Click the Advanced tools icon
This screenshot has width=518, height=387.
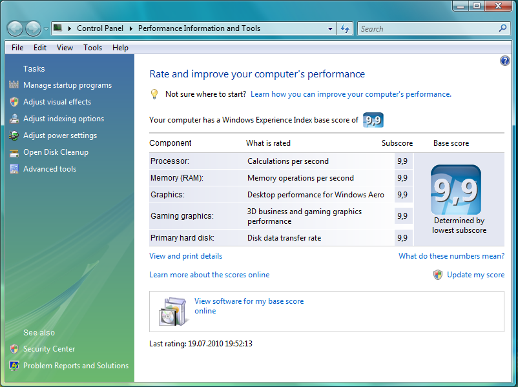[14, 169]
